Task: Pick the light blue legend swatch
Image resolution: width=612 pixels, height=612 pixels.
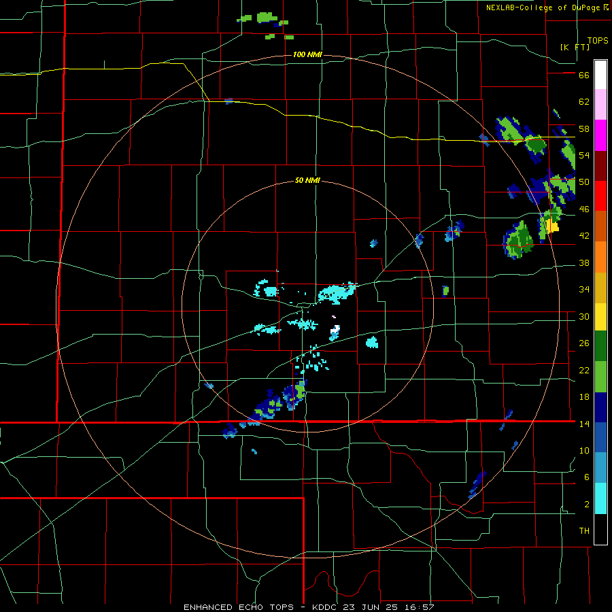Action: (600, 468)
